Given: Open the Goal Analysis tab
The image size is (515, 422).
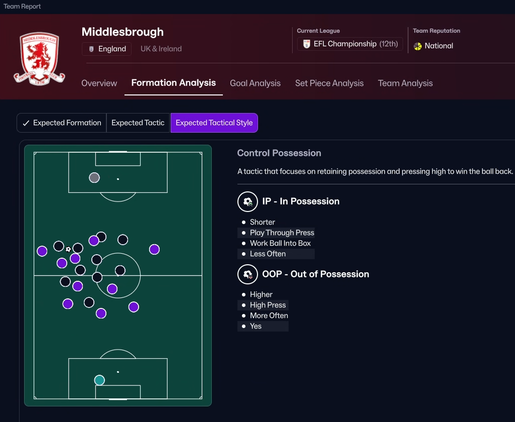Looking at the screenshot, I should [x=255, y=83].
